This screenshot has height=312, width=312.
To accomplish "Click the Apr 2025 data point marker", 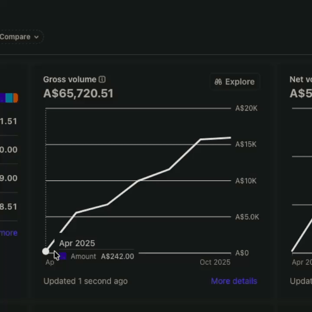I will tap(45, 251).
